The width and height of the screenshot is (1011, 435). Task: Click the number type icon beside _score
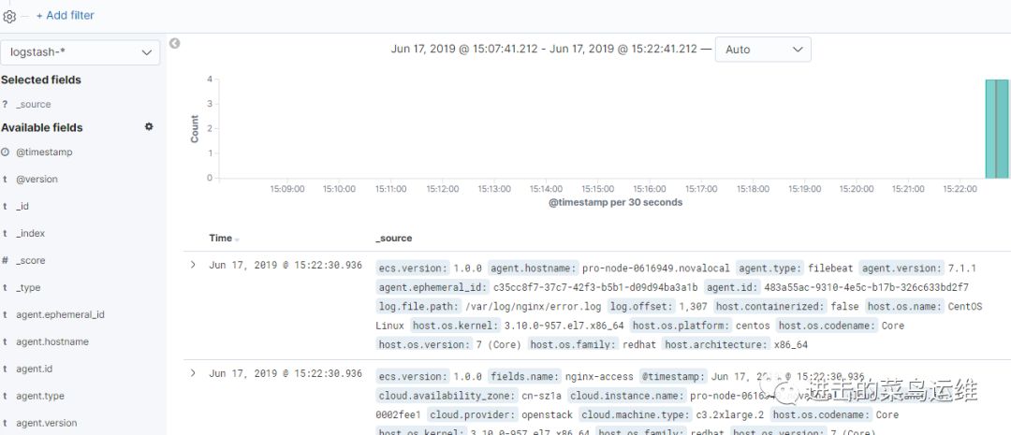6,260
